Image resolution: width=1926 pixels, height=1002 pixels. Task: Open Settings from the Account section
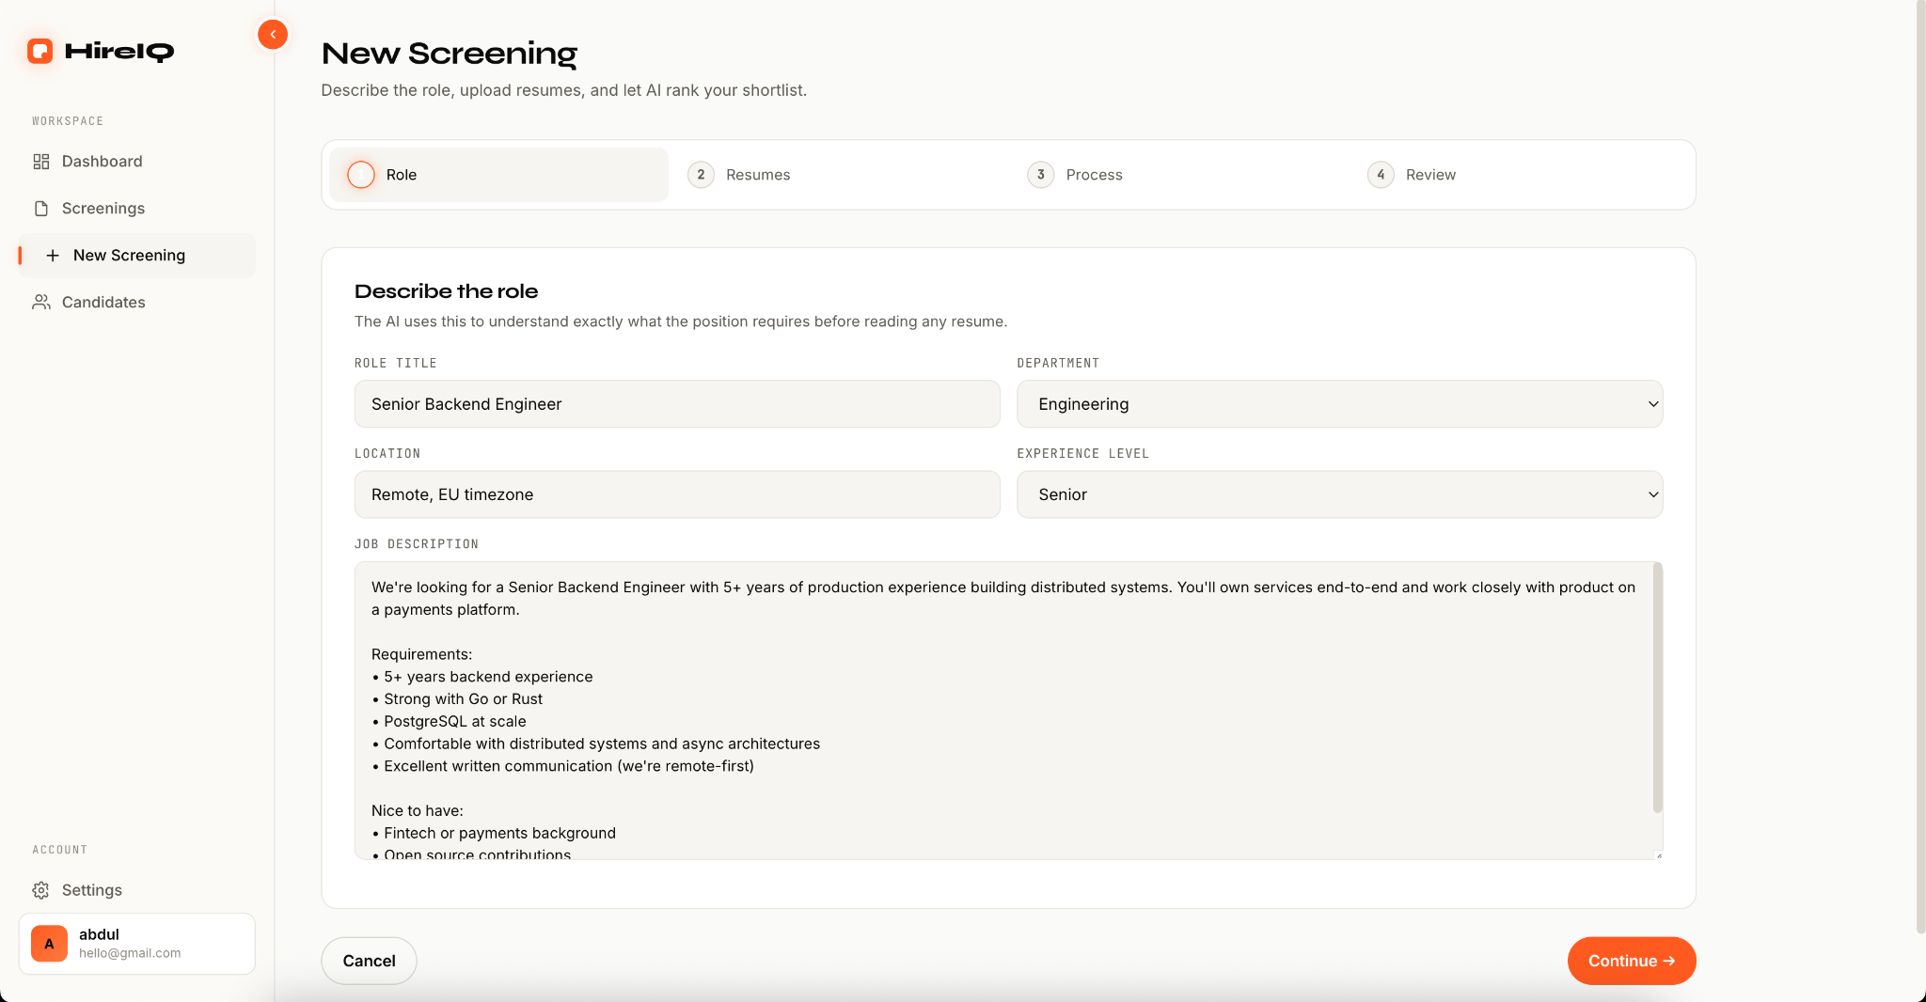137,890
